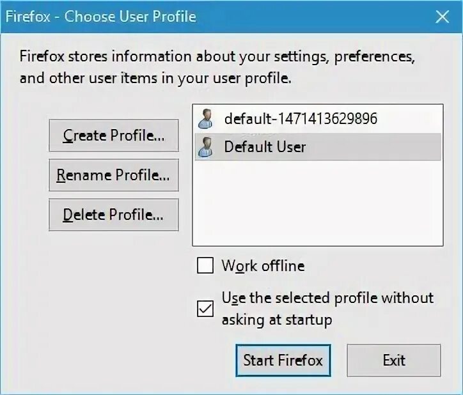Viewport: 463px width, 395px height.
Task: Click the Exit button
Action: 394,360
